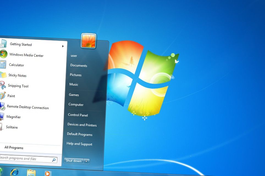Select the Paint label
The height and width of the screenshot is (176, 265).
pyautogui.click(x=11, y=96)
